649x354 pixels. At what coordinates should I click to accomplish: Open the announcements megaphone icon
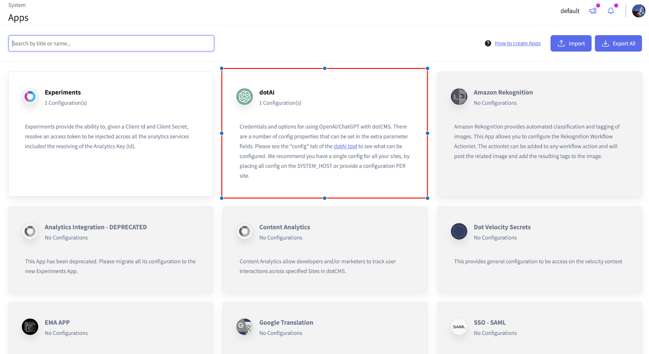[593, 11]
